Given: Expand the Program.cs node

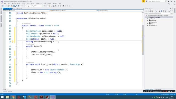Looking at the screenshot, I should click(148, 26).
